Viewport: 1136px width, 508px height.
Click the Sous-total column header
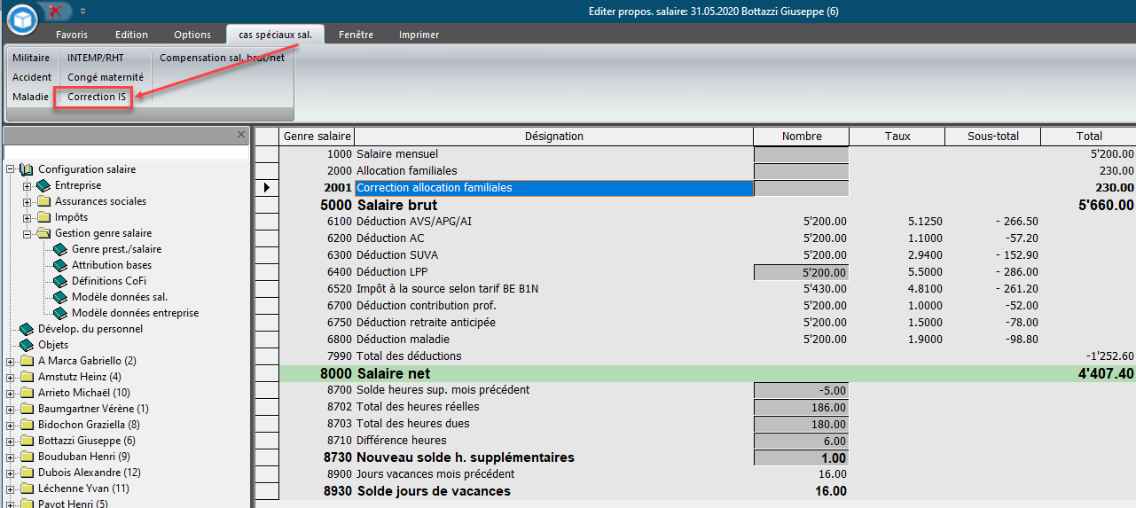(x=993, y=137)
